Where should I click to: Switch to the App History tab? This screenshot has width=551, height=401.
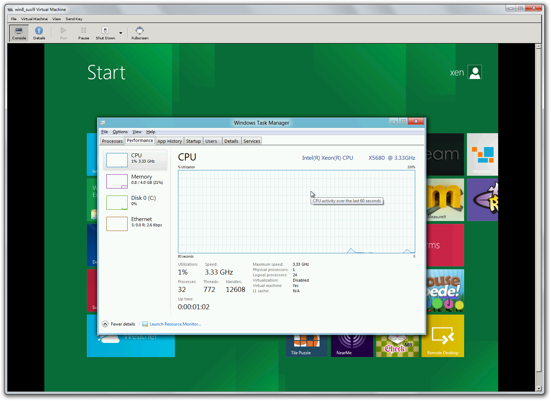[x=169, y=141]
